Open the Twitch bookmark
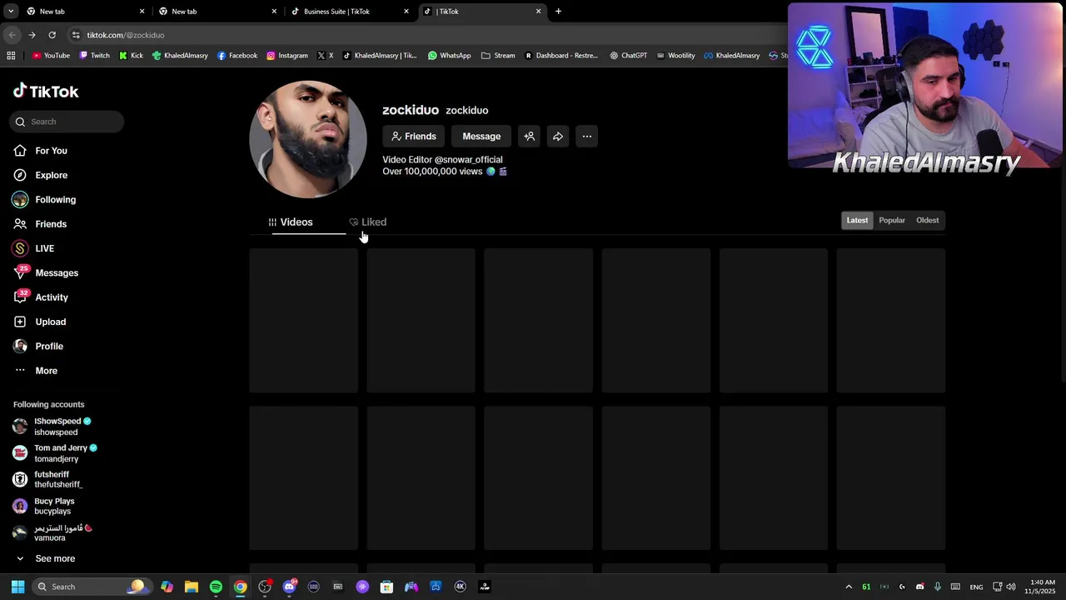The image size is (1066, 600). coord(94,56)
